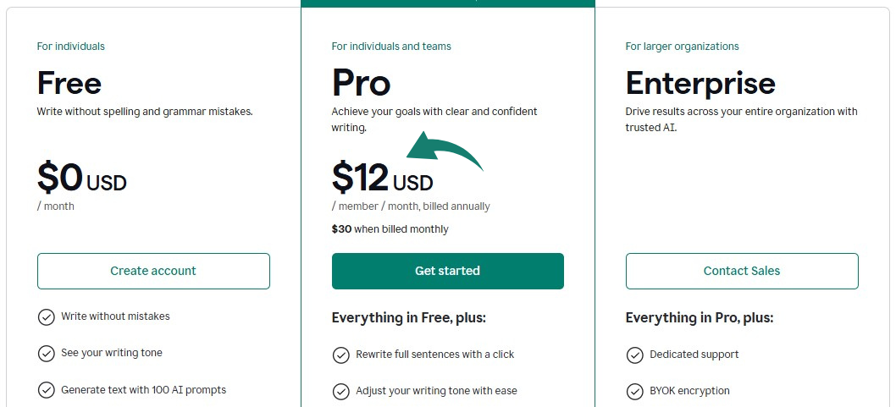Click the Everything in Pro, plus: heading
The image size is (896, 407).
click(699, 318)
